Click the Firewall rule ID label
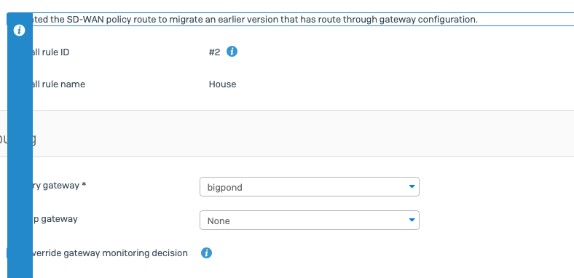Viewport: 574px width, 278px height. click(x=51, y=52)
